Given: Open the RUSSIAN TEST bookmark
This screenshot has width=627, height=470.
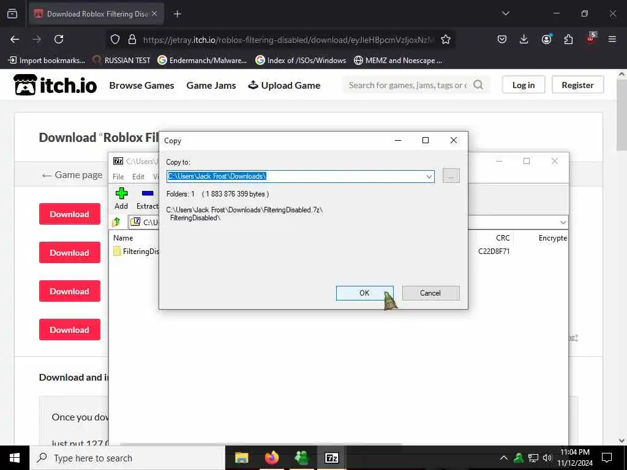Looking at the screenshot, I should coord(121,61).
